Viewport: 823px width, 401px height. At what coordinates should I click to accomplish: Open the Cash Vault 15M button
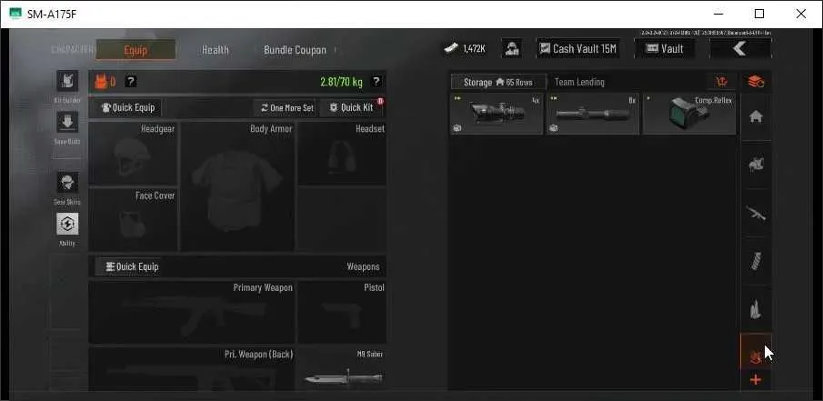(x=577, y=49)
